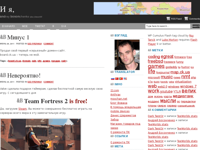Select the Chinese flag translator icon
The image size is (200, 150).
pos(117,79)
